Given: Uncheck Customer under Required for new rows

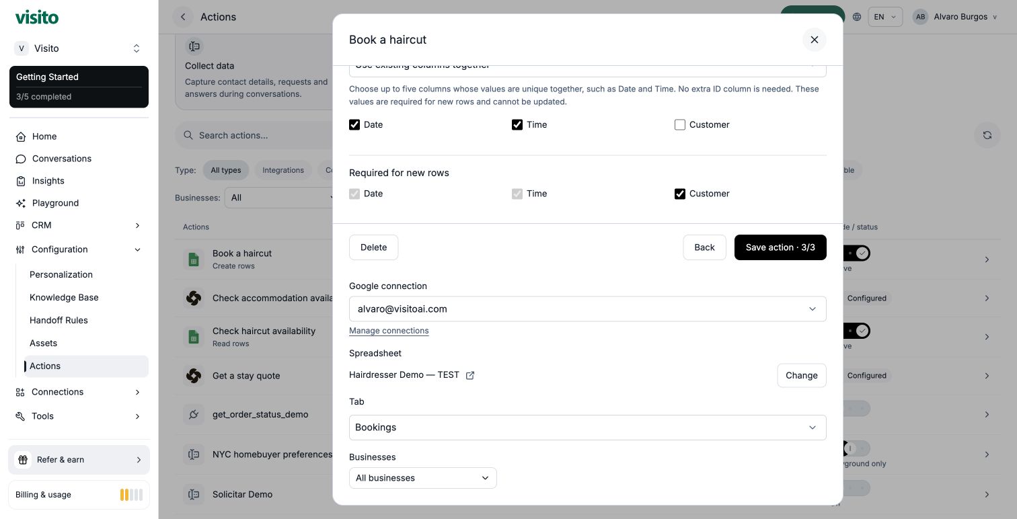Looking at the screenshot, I should tap(680, 194).
